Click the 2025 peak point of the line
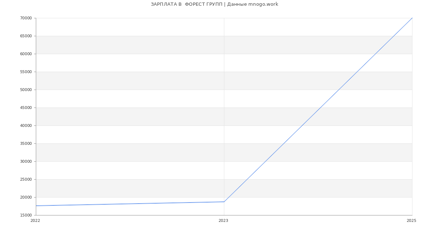This screenshot has width=430, height=233. click(x=412, y=18)
